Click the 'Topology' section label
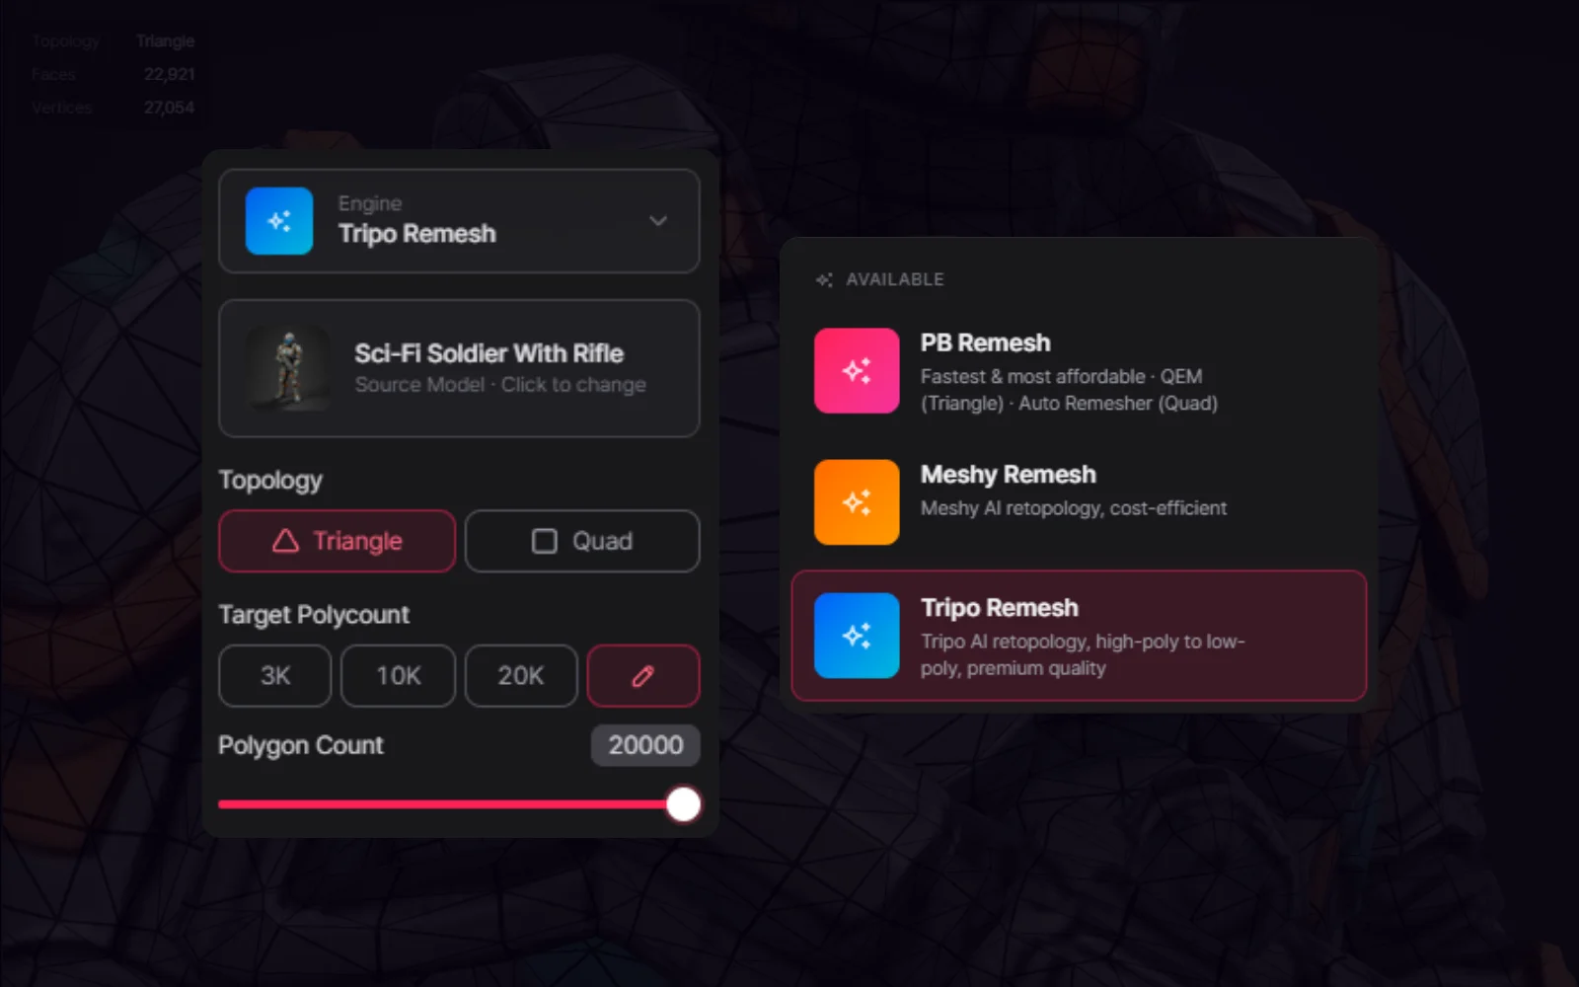Screen dimensions: 1579x987 click(x=270, y=481)
